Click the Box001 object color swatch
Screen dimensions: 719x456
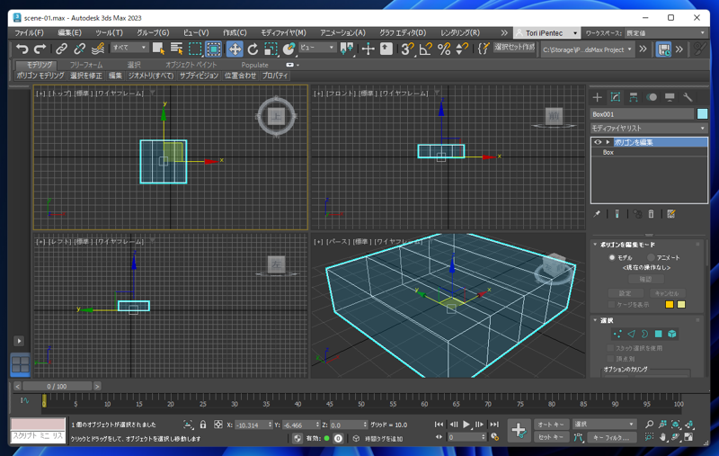pos(702,113)
